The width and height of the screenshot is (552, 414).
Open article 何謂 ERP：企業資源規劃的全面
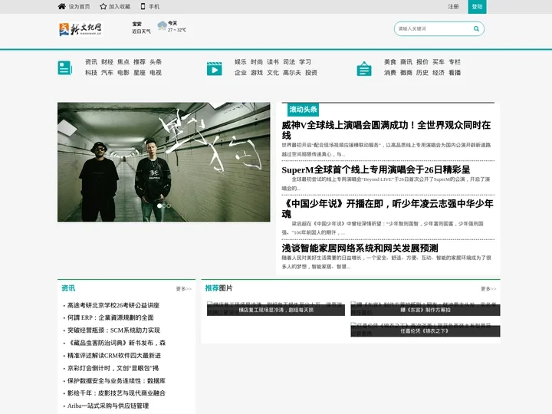coord(110,317)
